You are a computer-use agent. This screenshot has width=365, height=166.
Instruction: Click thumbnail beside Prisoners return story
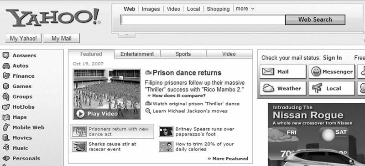79,131
